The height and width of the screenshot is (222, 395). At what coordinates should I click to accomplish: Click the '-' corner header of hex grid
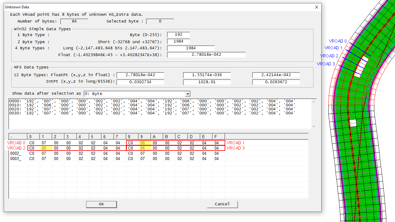pyautogui.click(x=18, y=137)
